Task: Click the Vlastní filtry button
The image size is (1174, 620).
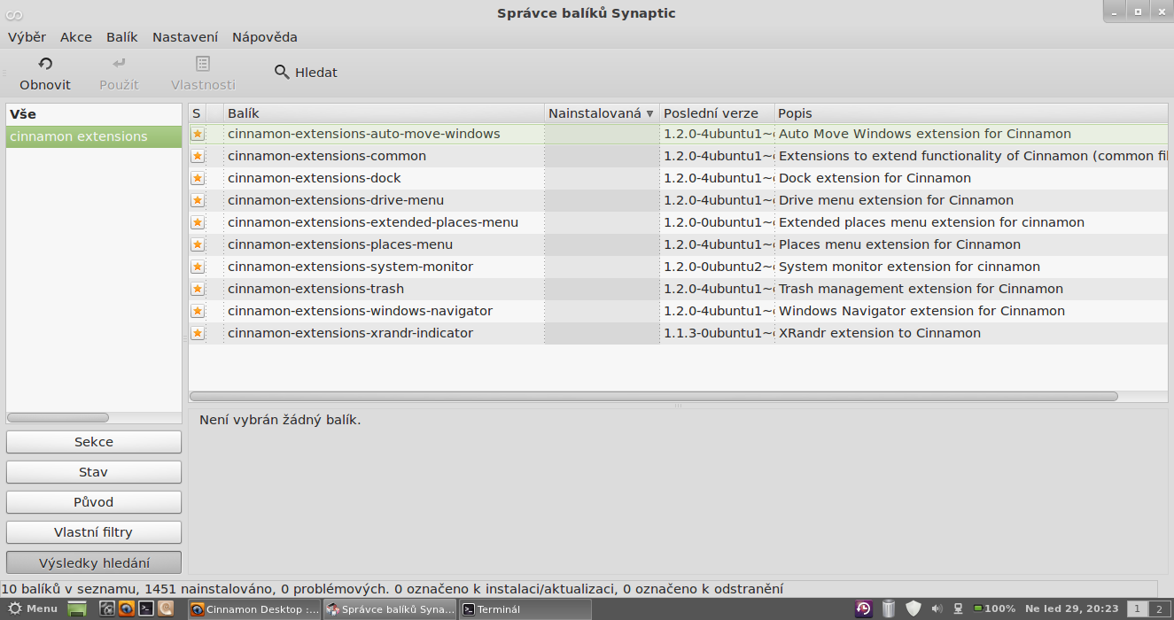Action: tap(94, 532)
